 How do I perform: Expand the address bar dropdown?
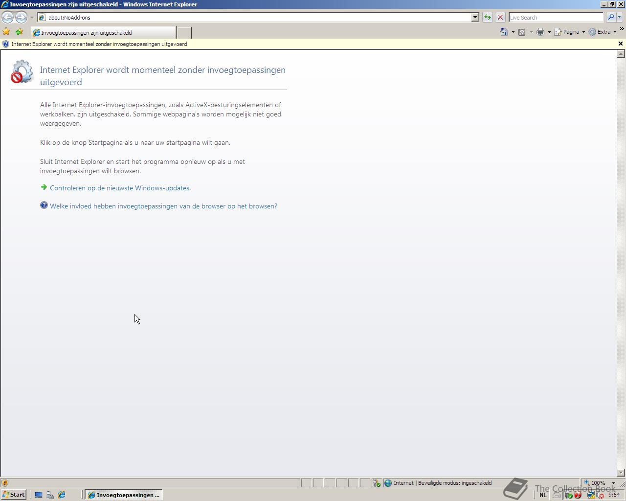tap(475, 17)
